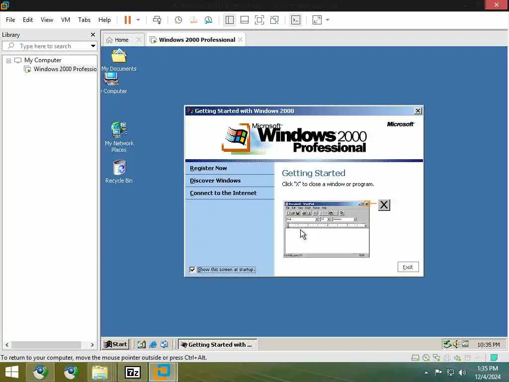Open the Library search filter dropdown

pos(93,46)
